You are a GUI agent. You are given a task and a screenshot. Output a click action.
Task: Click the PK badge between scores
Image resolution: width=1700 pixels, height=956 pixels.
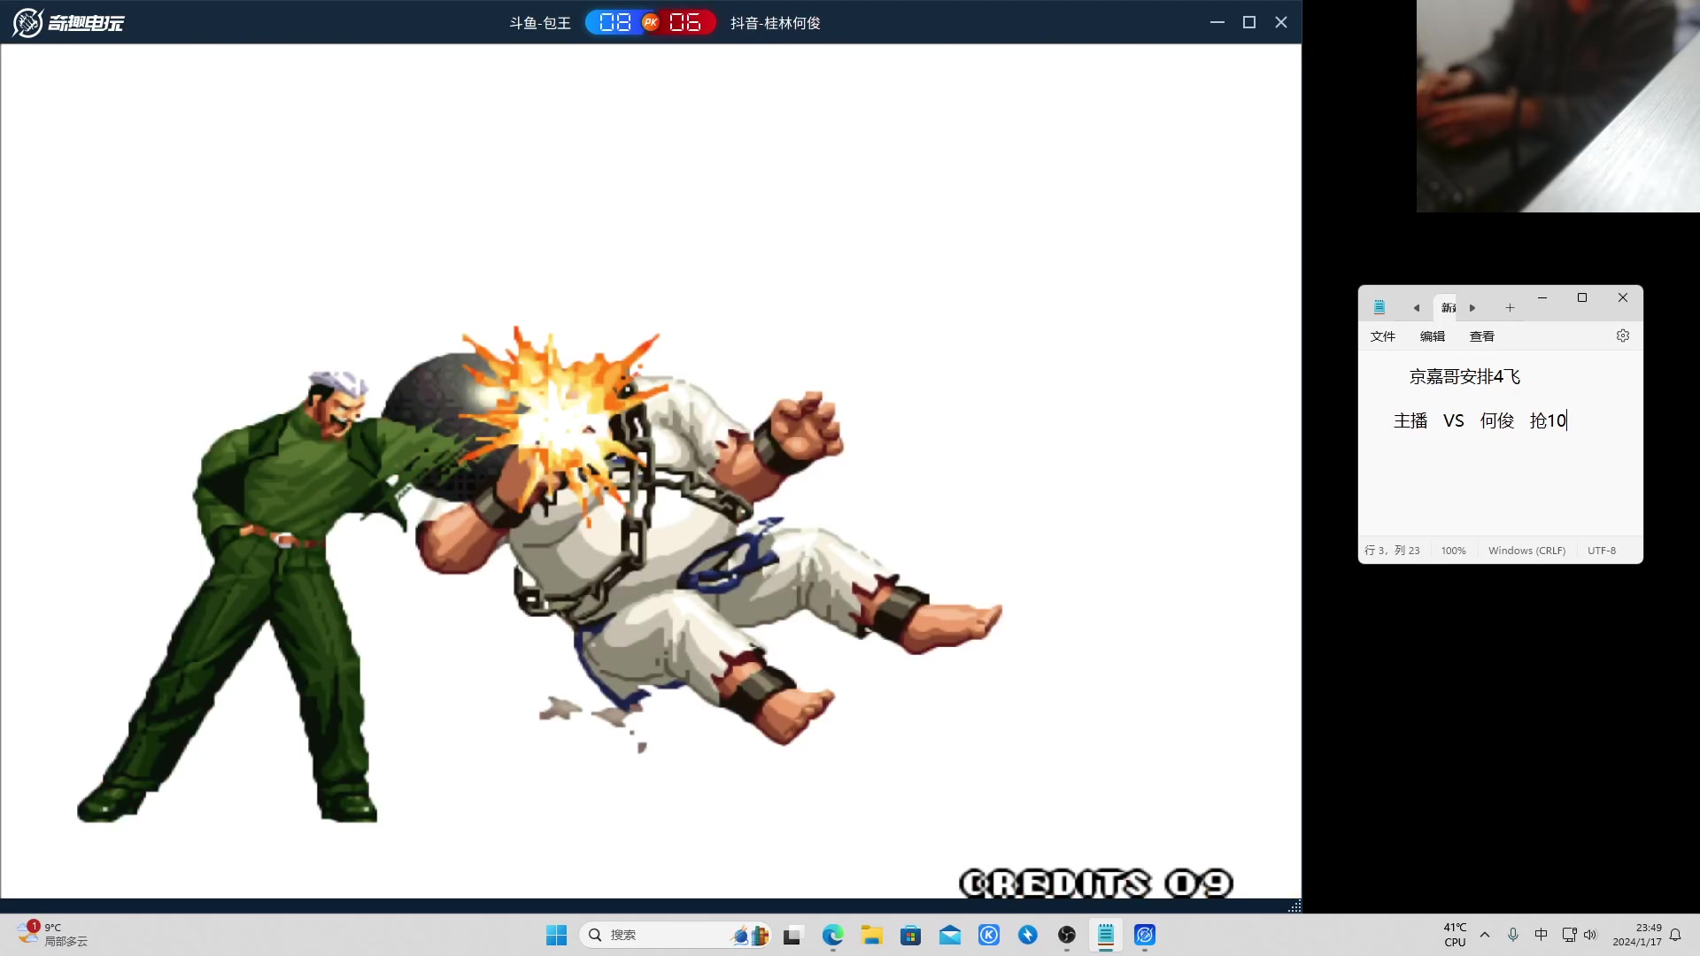pyautogui.click(x=651, y=22)
